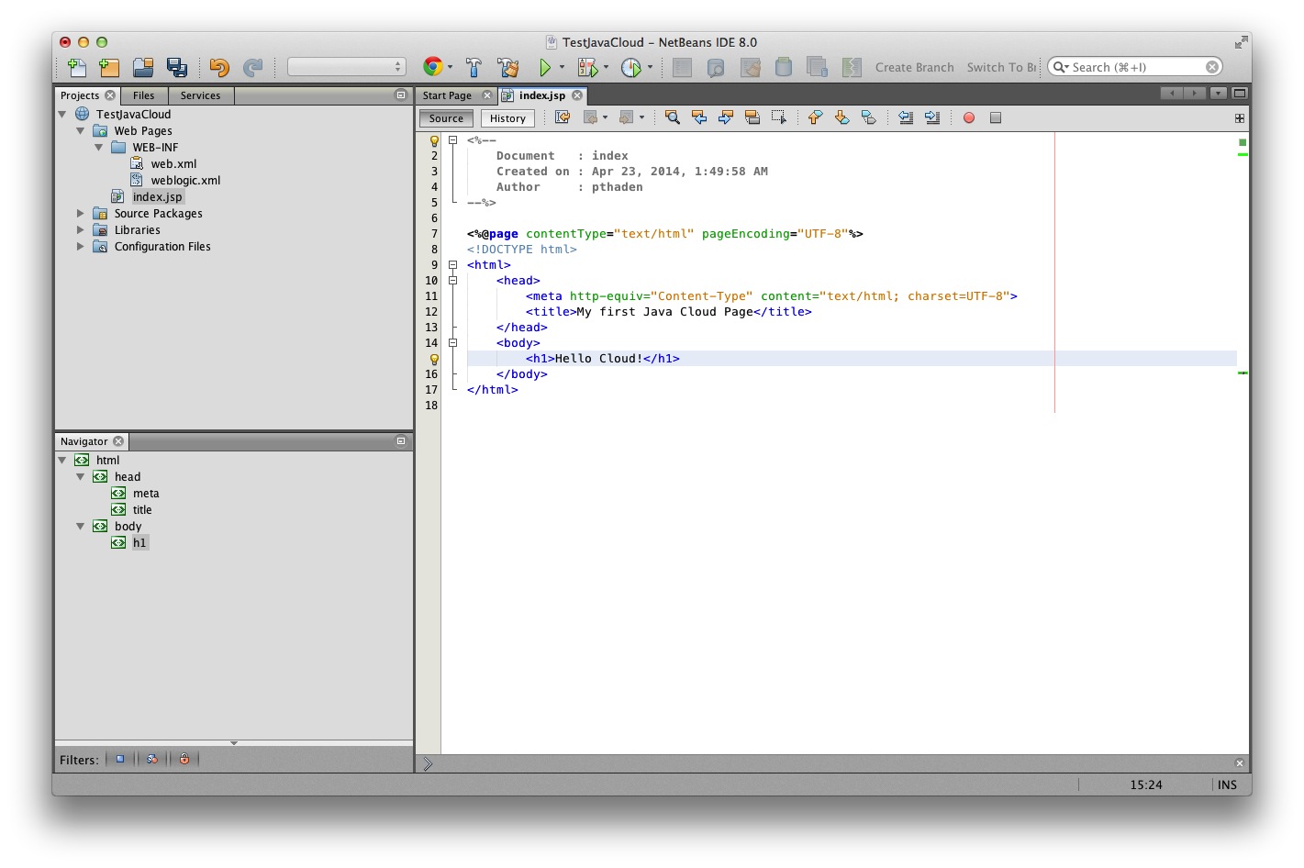Click the Save All disks icon
The image size is (1304, 868).
click(177, 67)
